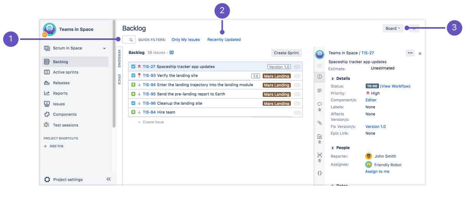Screen dimensions: 465x207
Task: Apply Only My Issues quick filter
Action: 186,40
